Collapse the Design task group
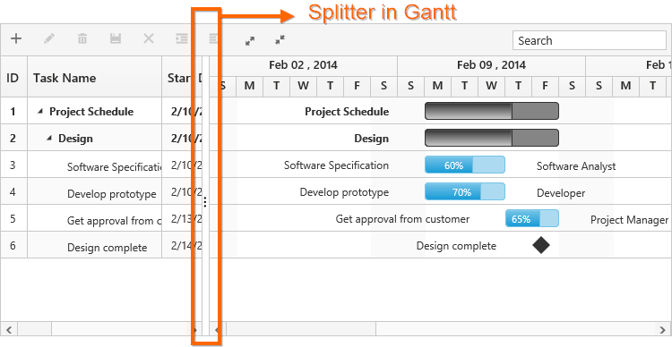 [x=49, y=139]
